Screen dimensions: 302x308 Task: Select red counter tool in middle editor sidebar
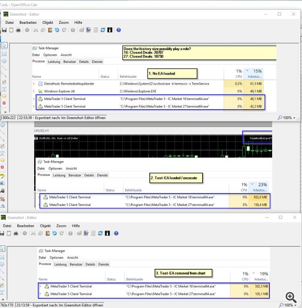(2, 167)
